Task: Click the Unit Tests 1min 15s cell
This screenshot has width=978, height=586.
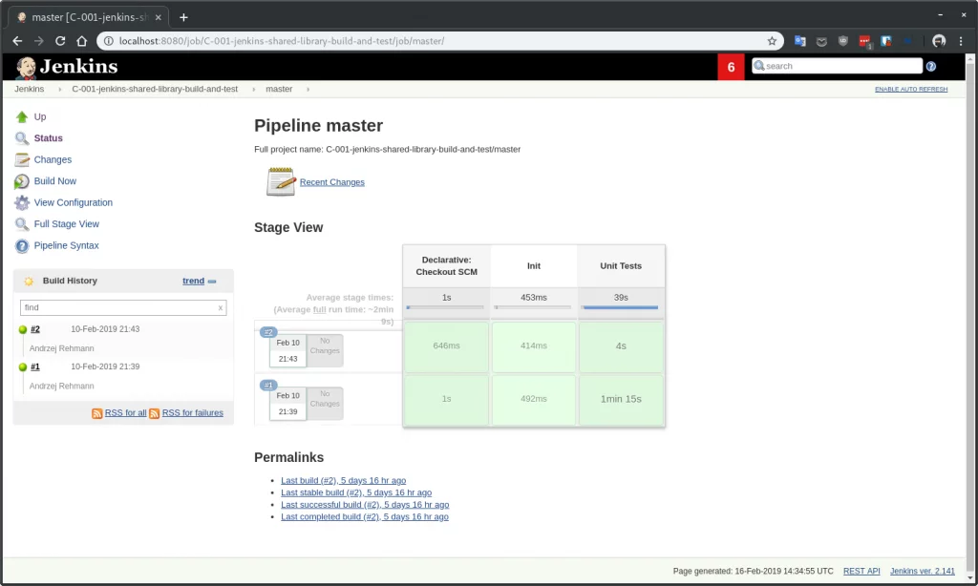Action: pos(621,400)
